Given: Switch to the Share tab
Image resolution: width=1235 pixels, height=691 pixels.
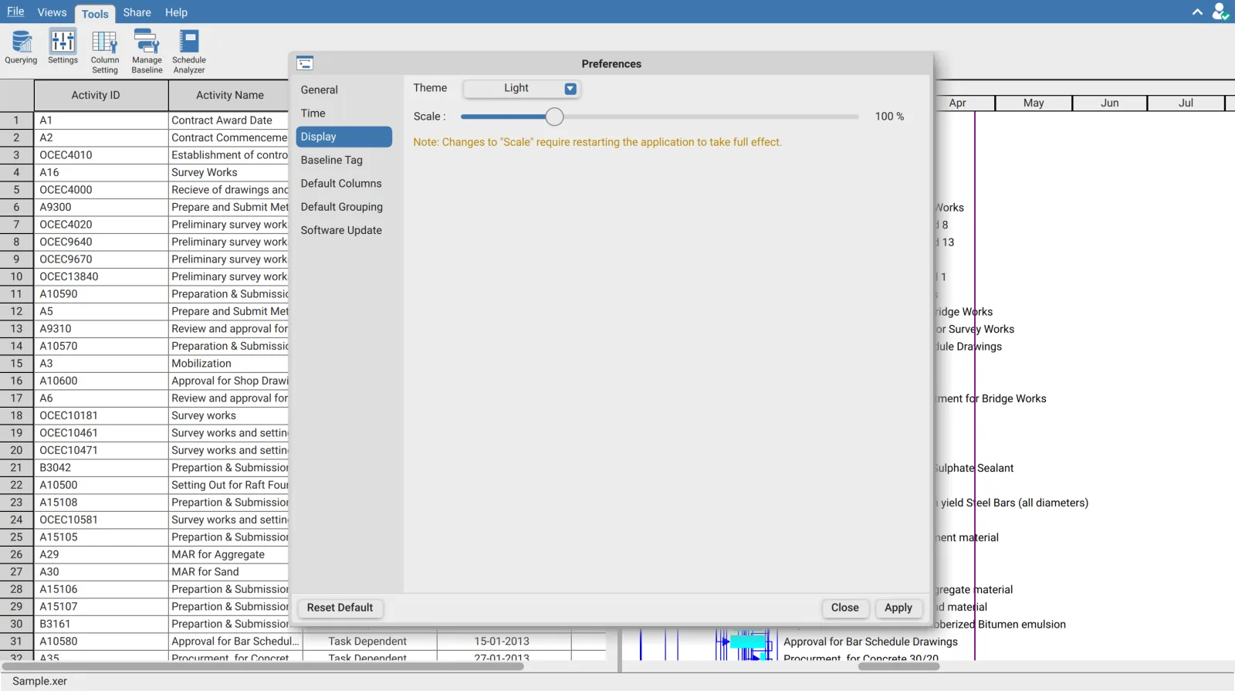Looking at the screenshot, I should point(137,12).
